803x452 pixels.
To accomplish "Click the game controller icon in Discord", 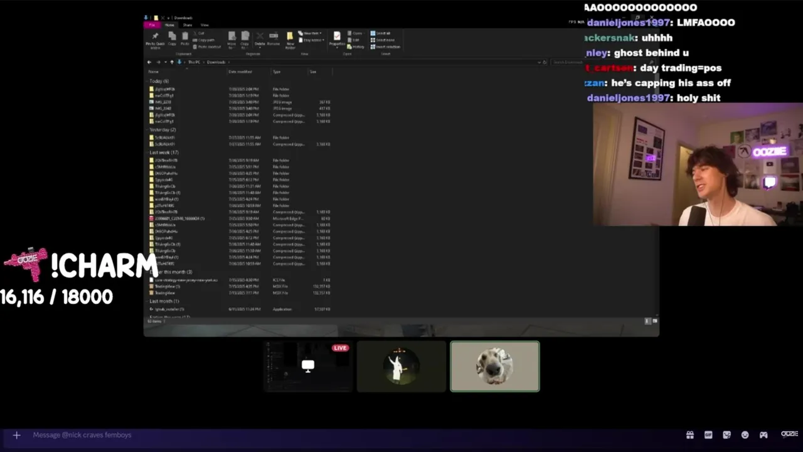I will point(763,434).
